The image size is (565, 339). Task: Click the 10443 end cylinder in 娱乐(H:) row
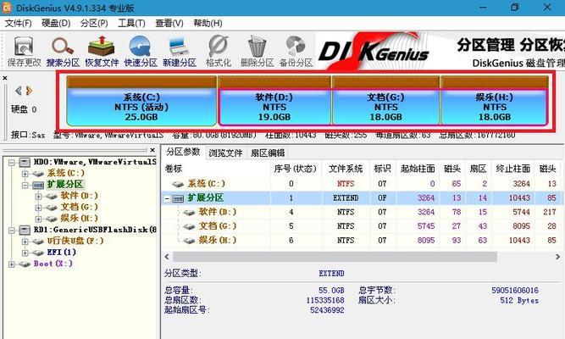[519, 241]
